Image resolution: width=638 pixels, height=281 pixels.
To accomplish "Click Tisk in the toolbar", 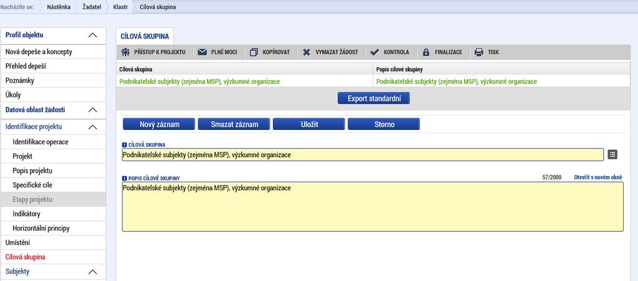I will 493,52.
